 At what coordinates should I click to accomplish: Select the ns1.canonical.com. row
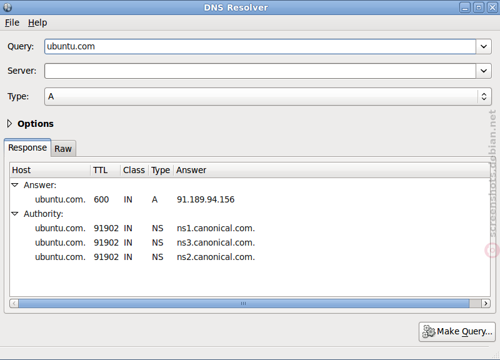pyautogui.click(x=250, y=228)
